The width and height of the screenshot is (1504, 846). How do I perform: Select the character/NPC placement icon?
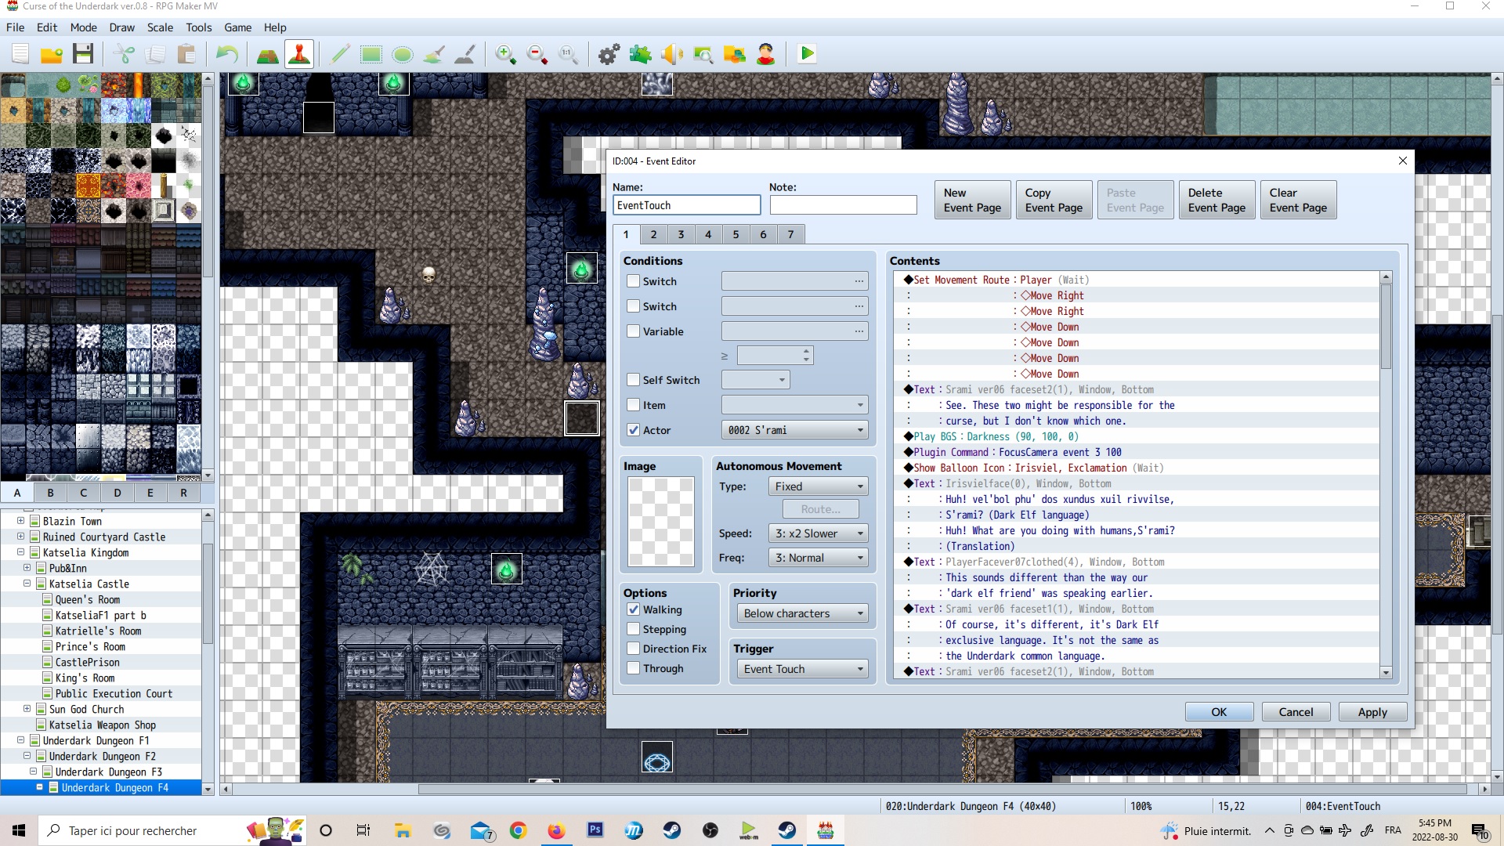tap(298, 54)
